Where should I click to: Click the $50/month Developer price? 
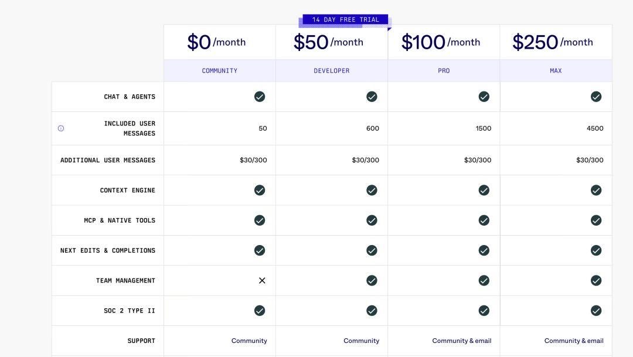pyautogui.click(x=328, y=42)
